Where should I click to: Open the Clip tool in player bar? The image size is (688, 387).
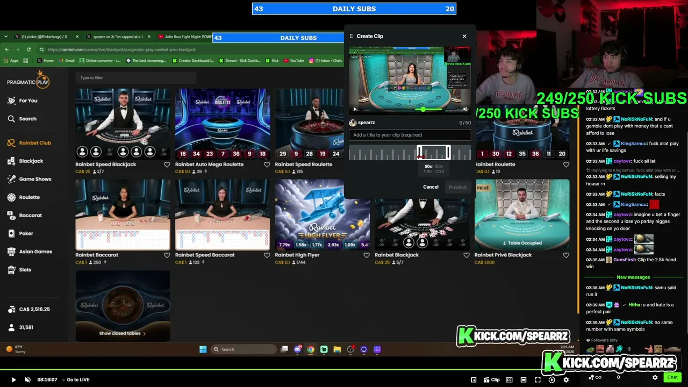[x=492, y=379]
